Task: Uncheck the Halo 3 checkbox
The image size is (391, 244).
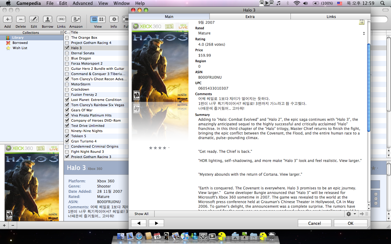Action: tap(67, 48)
